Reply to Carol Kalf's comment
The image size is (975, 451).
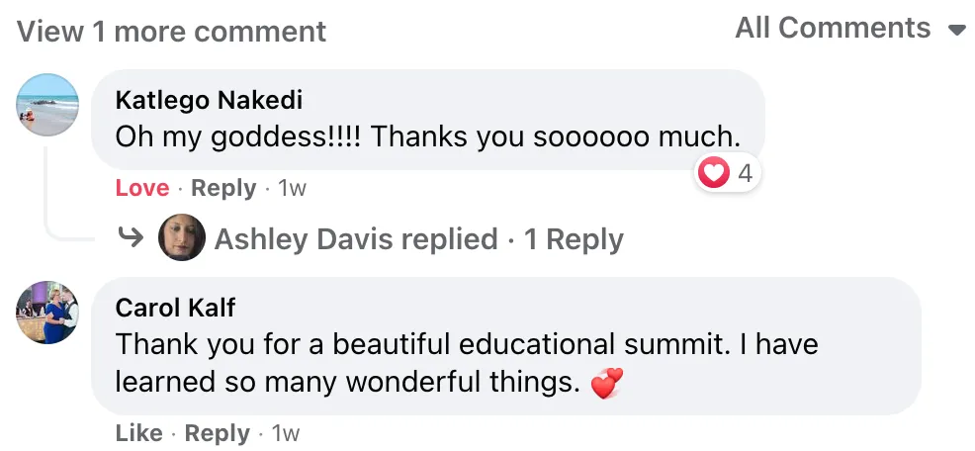217,433
